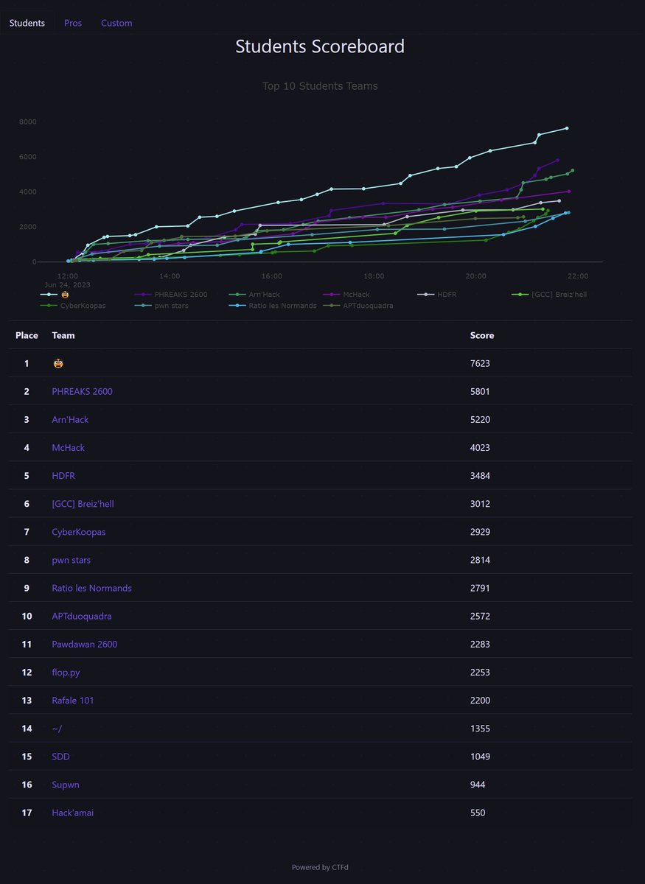Open SDD team page
645x884 pixels.
pyautogui.click(x=61, y=757)
